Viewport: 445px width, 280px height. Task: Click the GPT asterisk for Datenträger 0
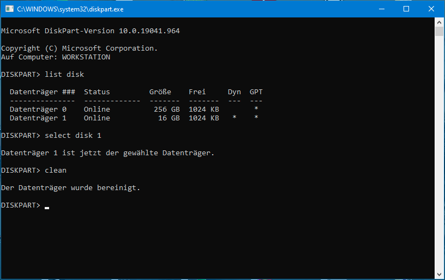256,109
